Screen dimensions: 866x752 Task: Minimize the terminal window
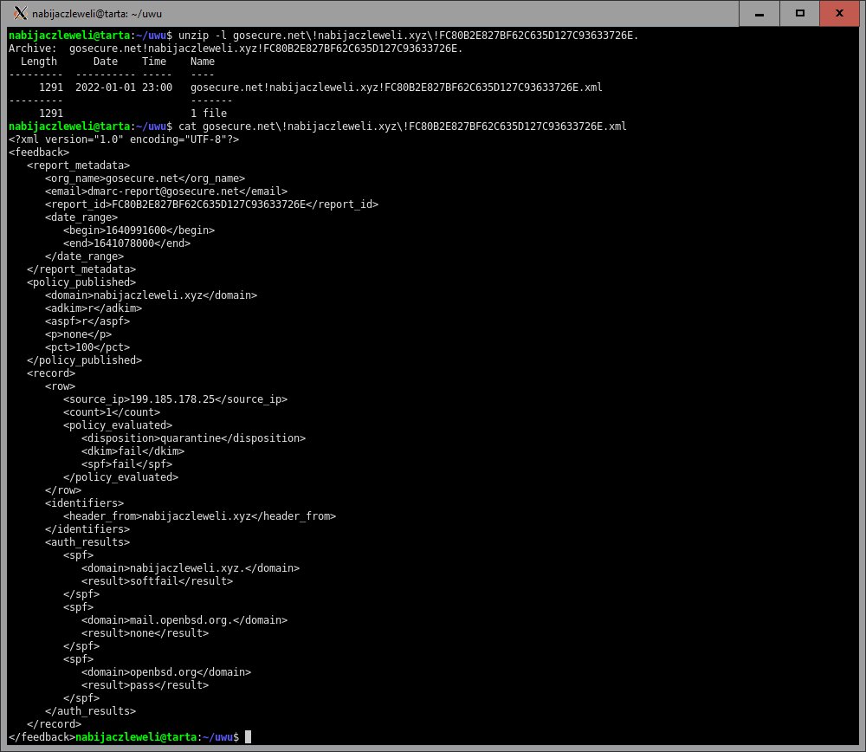click(759, 13)
